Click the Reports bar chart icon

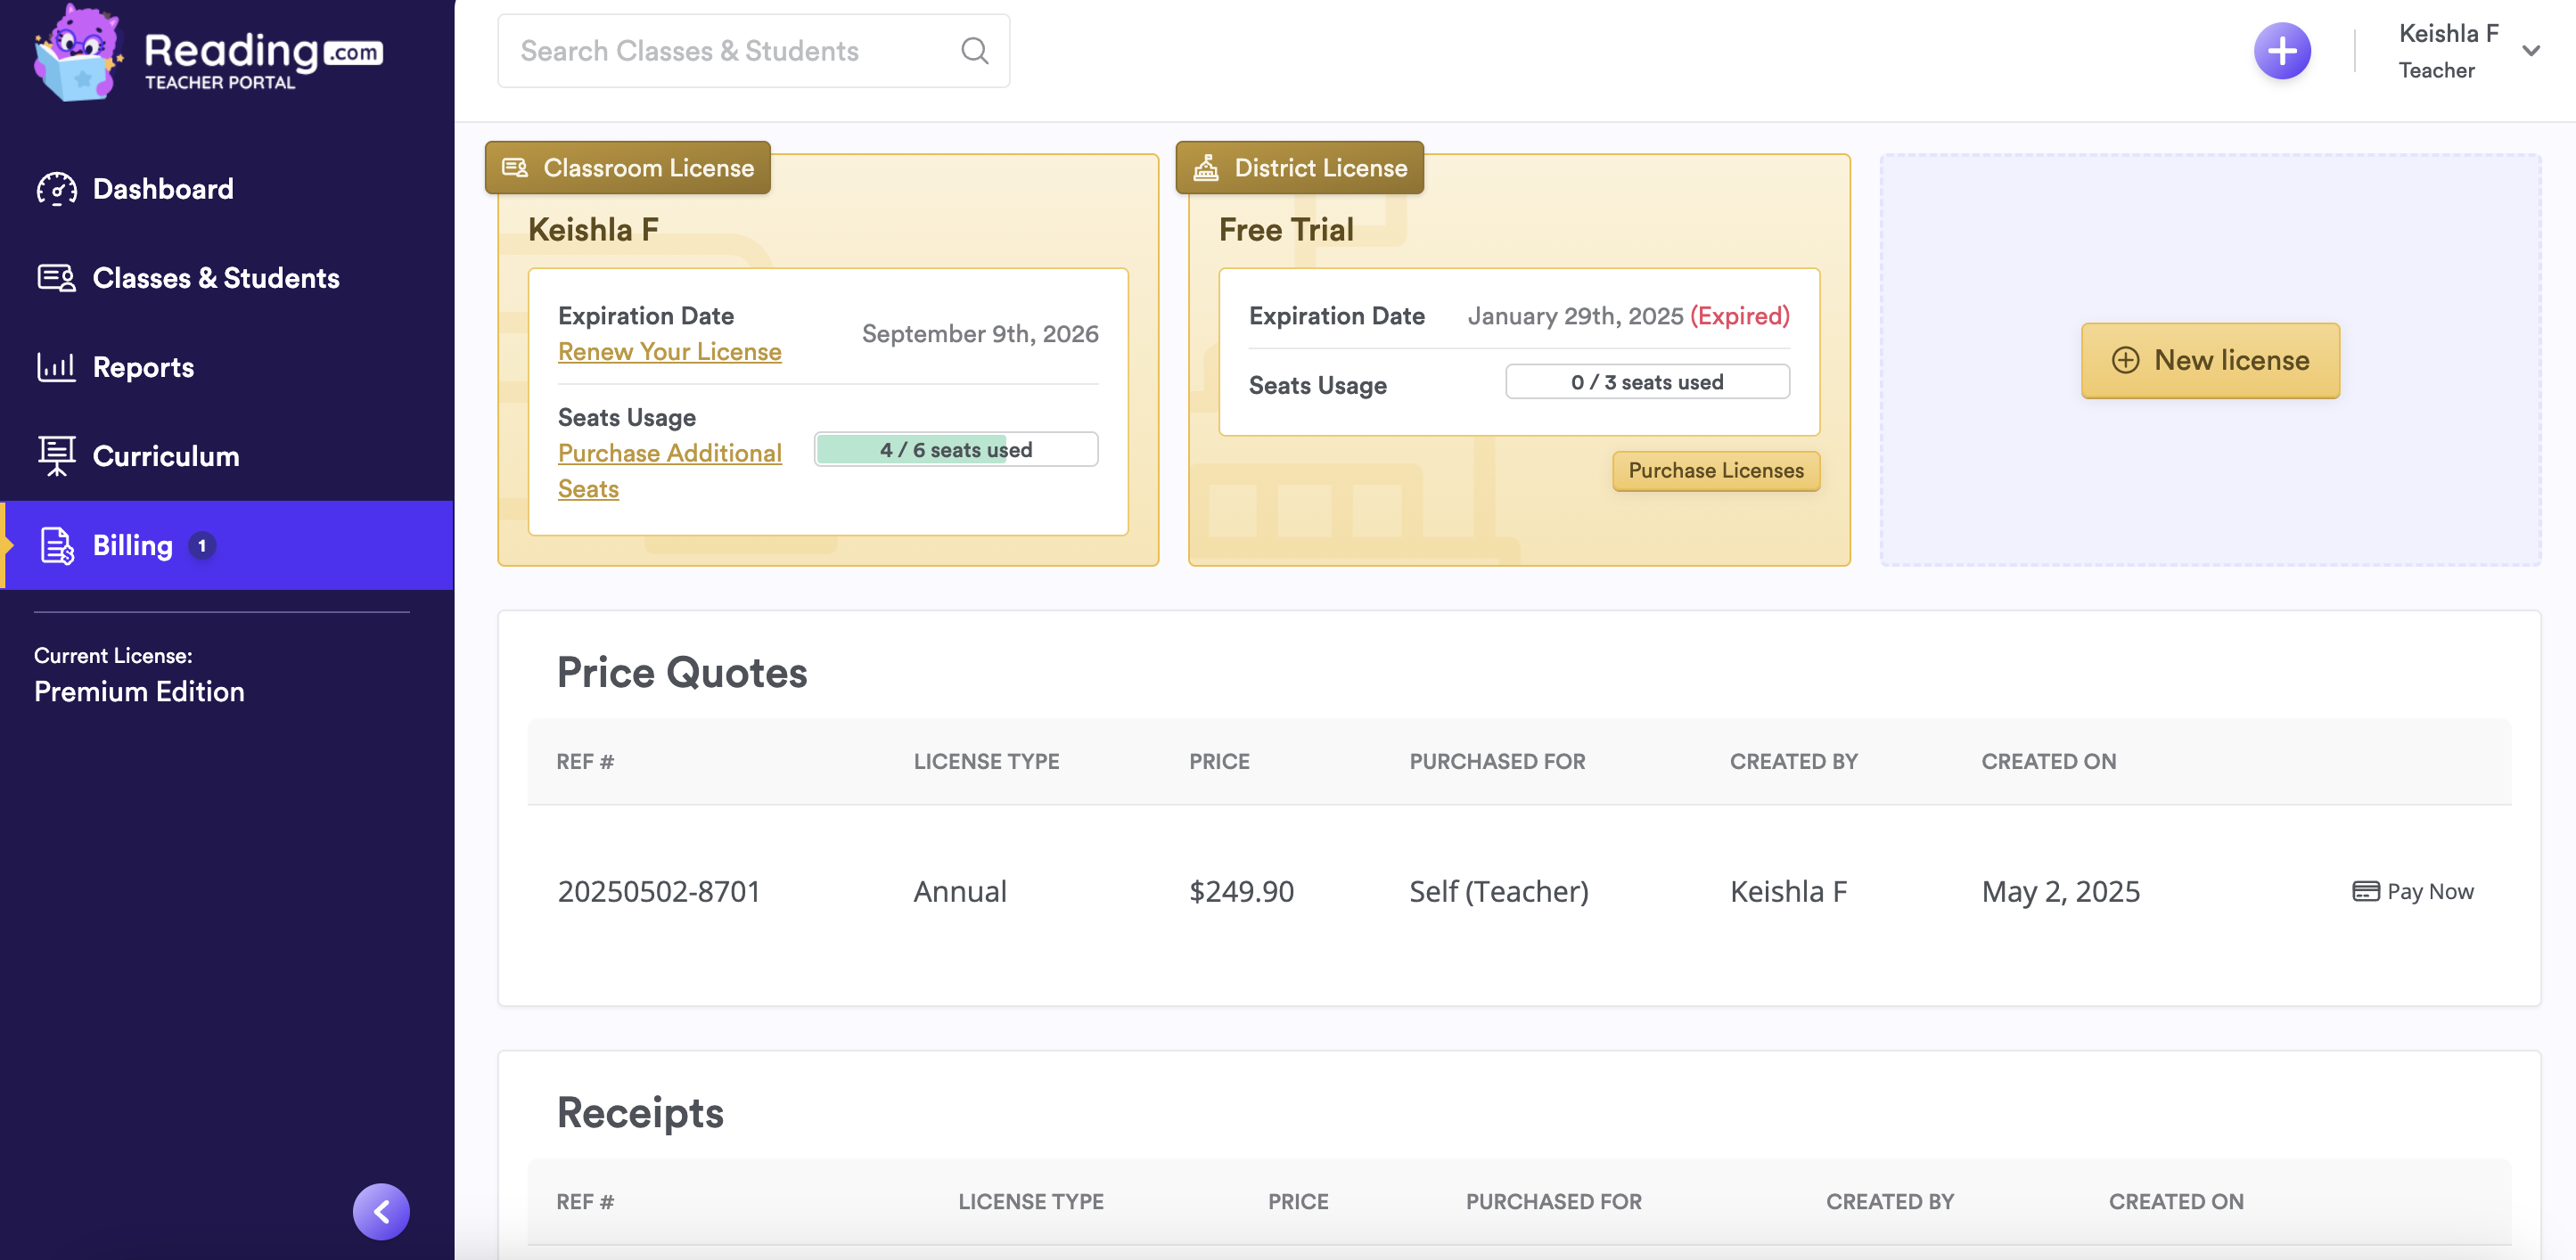(x=56, y=367)
